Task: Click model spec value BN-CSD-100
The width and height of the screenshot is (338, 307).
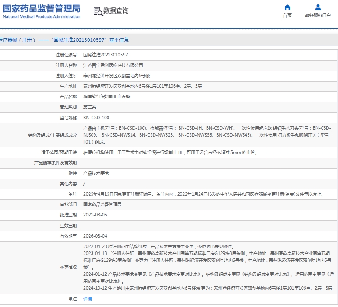Action: coord(96,118)
